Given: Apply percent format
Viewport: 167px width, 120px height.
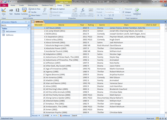Looking at the screenshot, I should [101, 15].
